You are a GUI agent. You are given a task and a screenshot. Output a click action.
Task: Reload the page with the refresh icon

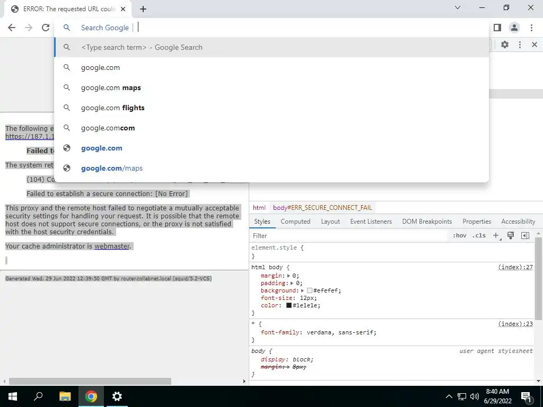point(46,28)
